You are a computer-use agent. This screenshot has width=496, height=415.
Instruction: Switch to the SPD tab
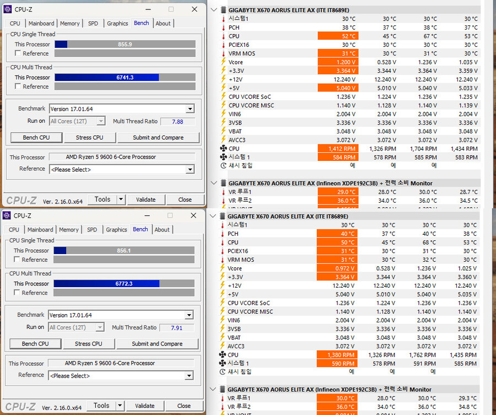[x=92, y=23]
